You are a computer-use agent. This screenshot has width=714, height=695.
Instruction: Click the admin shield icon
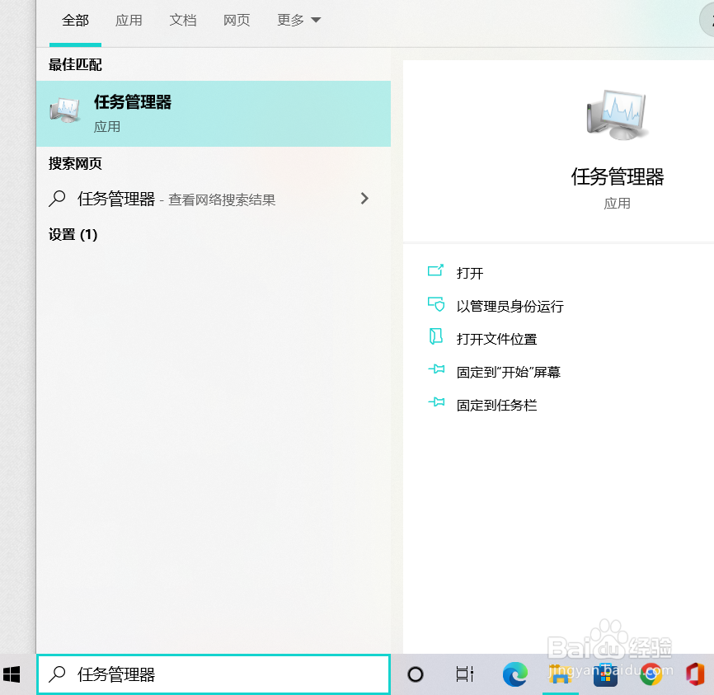click(x=436, y=303)
